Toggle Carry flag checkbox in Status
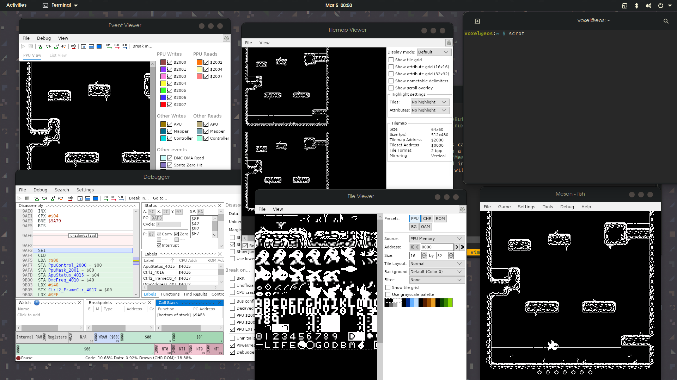Image resolution: width=677 pixels, height=380 pixels. tap(159, 234)
